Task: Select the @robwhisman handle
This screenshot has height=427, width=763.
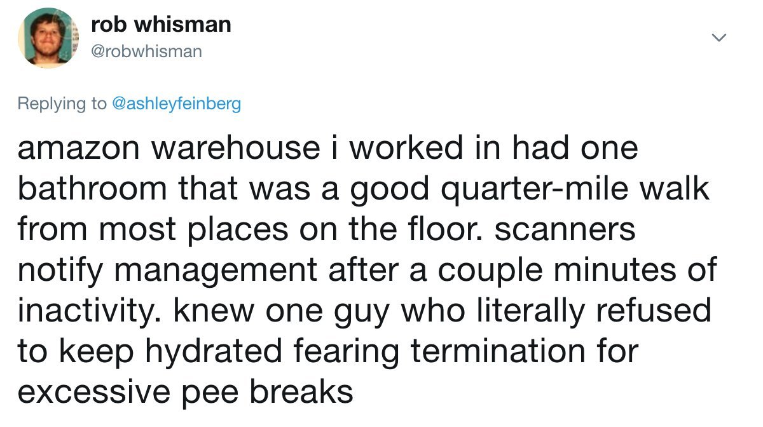Action: pyautogui.click(x=147, y=51)
